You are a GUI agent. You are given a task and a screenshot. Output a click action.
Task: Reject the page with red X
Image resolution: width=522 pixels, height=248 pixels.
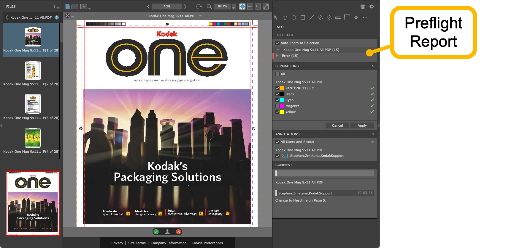coord(179,232)
